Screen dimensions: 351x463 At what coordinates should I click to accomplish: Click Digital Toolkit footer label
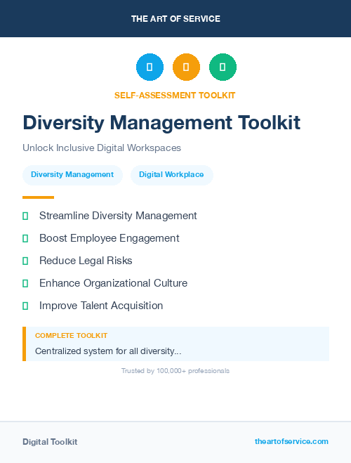pos(50,442)
